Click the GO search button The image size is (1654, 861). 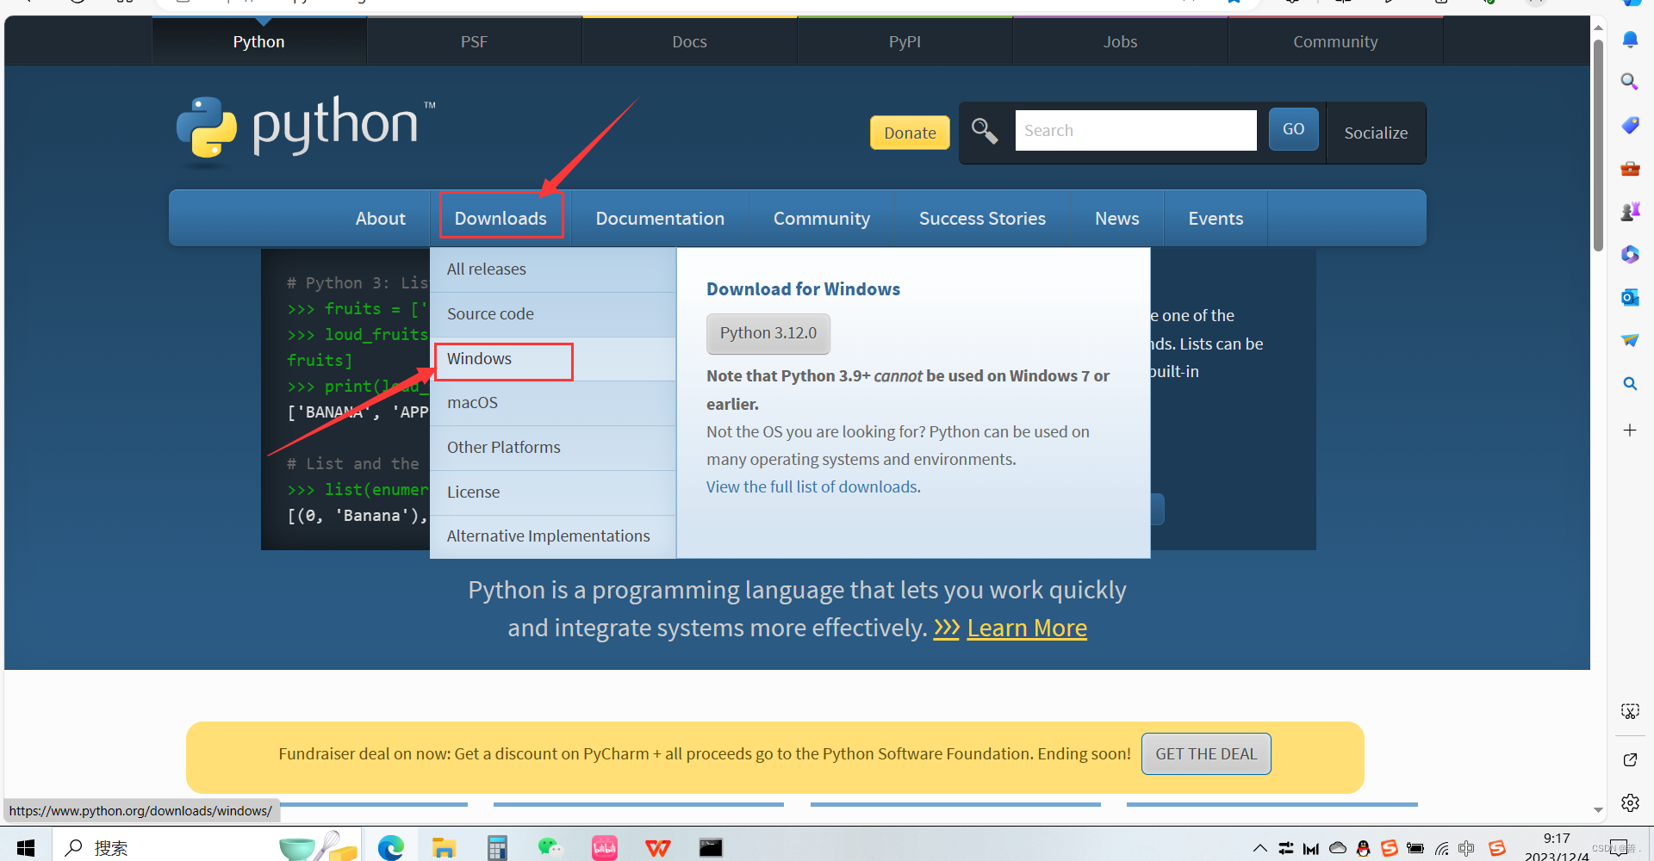coord(1293,129)
